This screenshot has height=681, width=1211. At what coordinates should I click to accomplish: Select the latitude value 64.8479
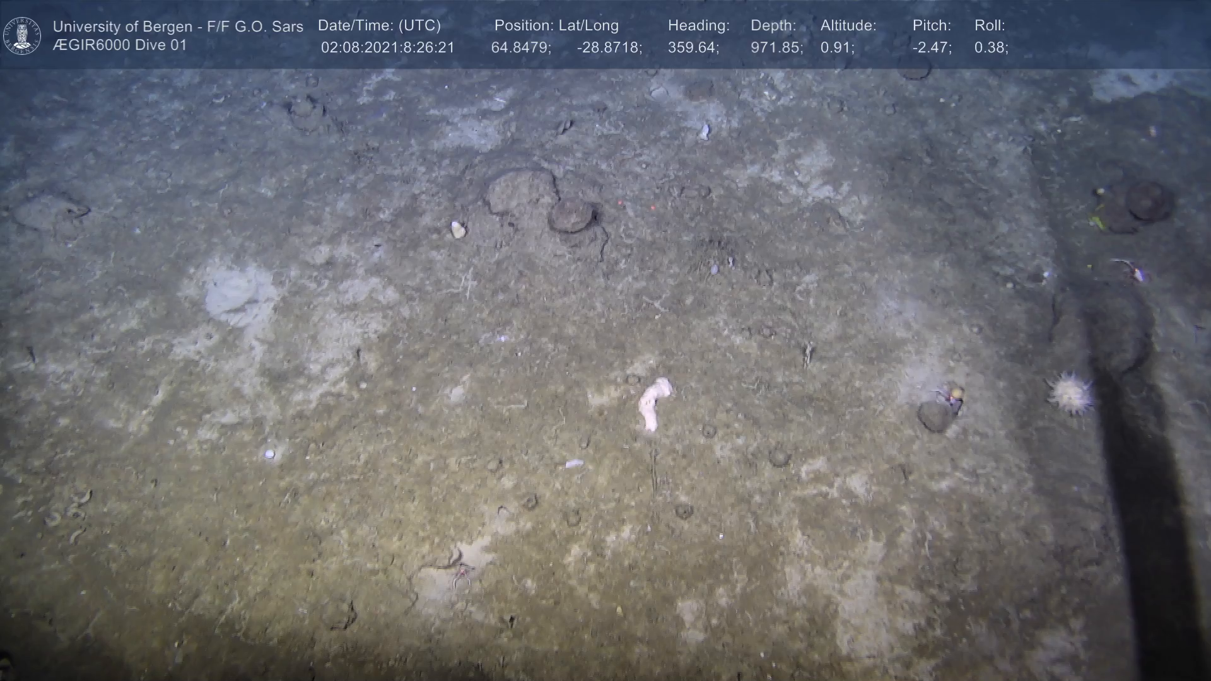pos(521,48)
